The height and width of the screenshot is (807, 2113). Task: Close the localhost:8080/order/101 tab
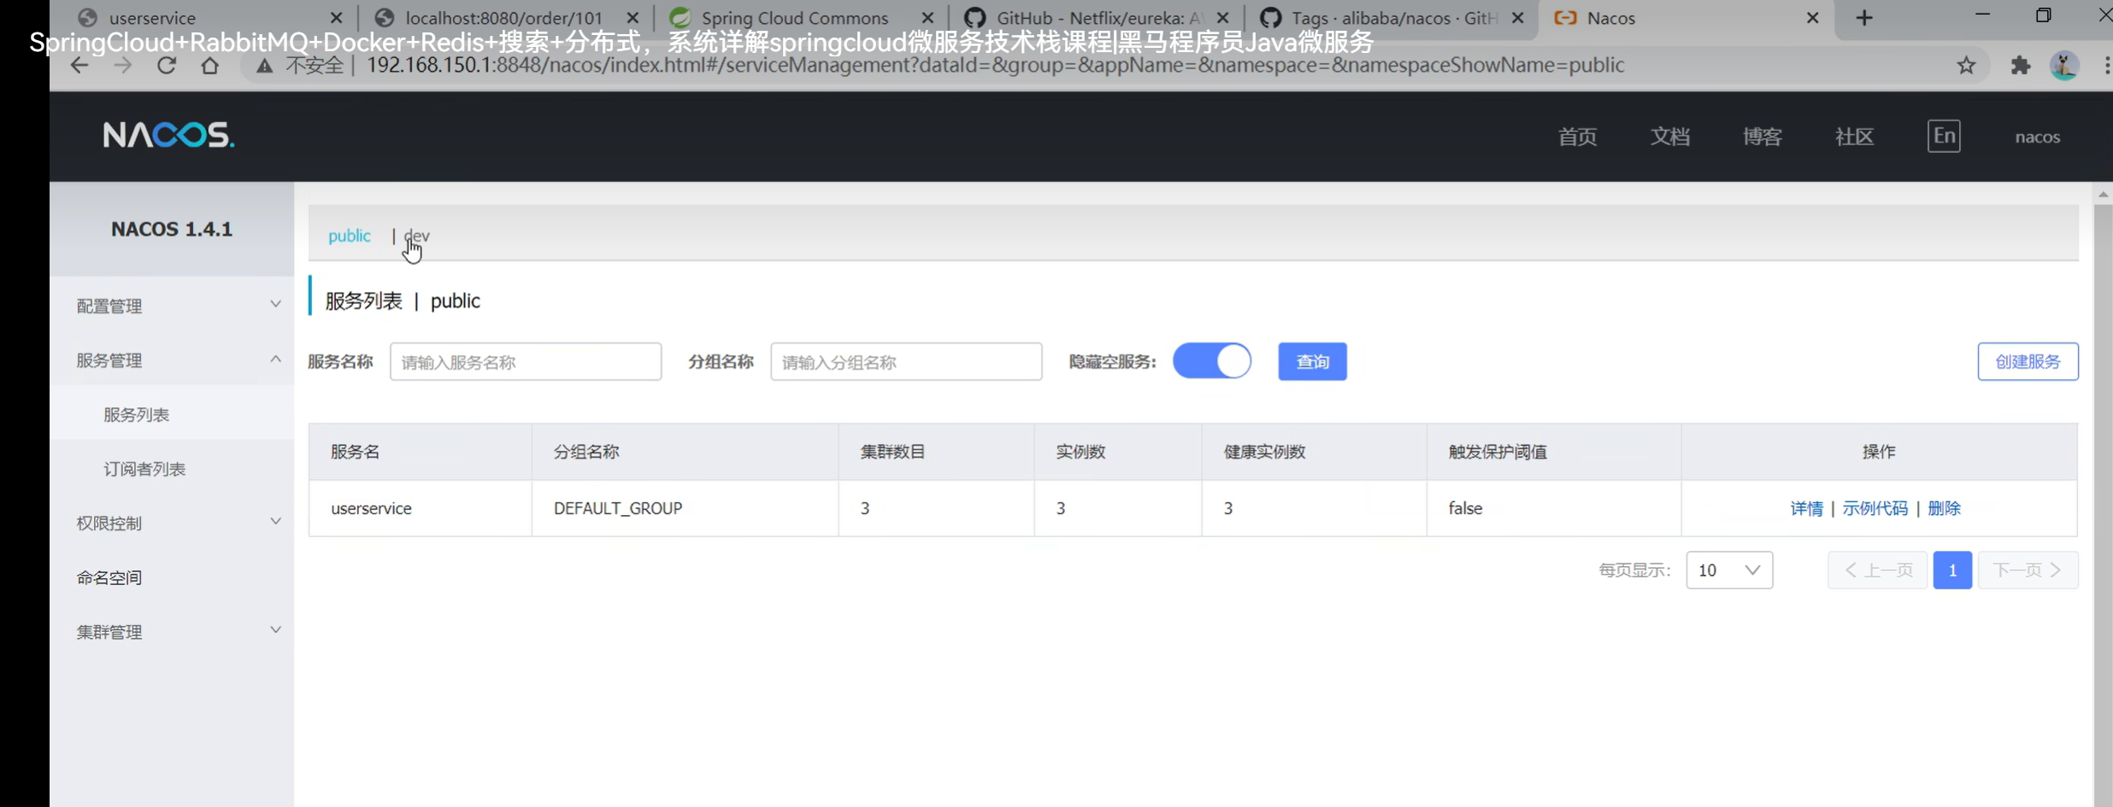coord(633,18)
